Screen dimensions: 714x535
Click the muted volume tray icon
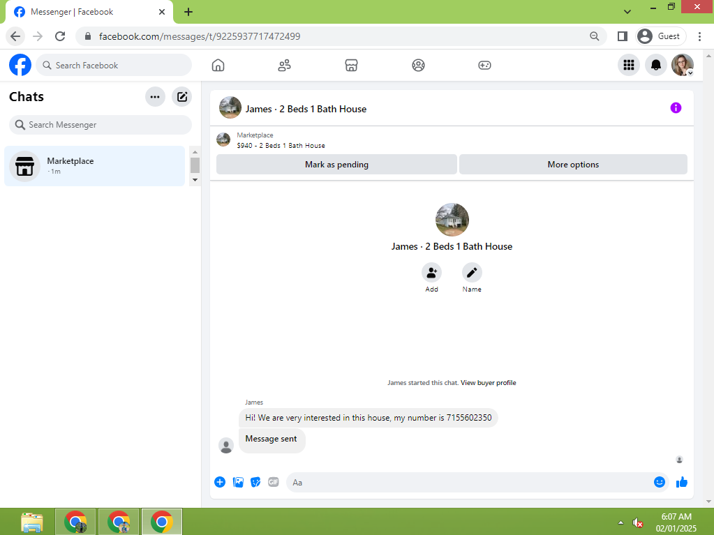tap(637, 522)
